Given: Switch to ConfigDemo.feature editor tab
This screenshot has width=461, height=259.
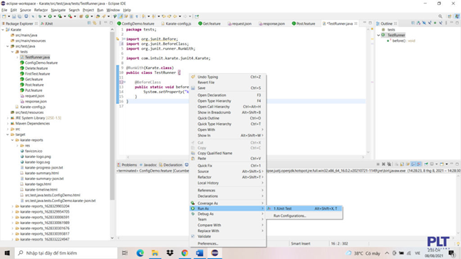Looking at the screenshot, I should coord(135,23).
